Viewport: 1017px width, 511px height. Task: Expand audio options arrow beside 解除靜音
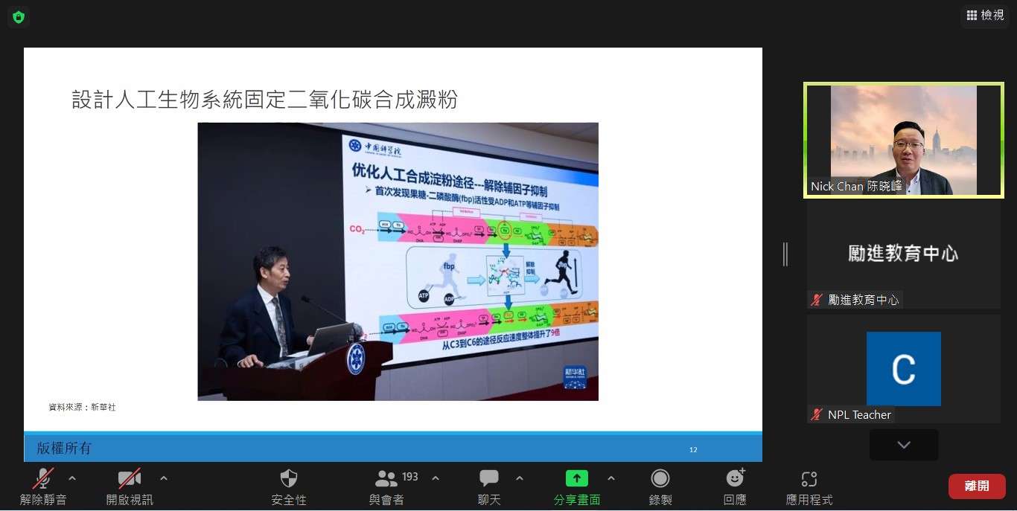pos(72,478)
